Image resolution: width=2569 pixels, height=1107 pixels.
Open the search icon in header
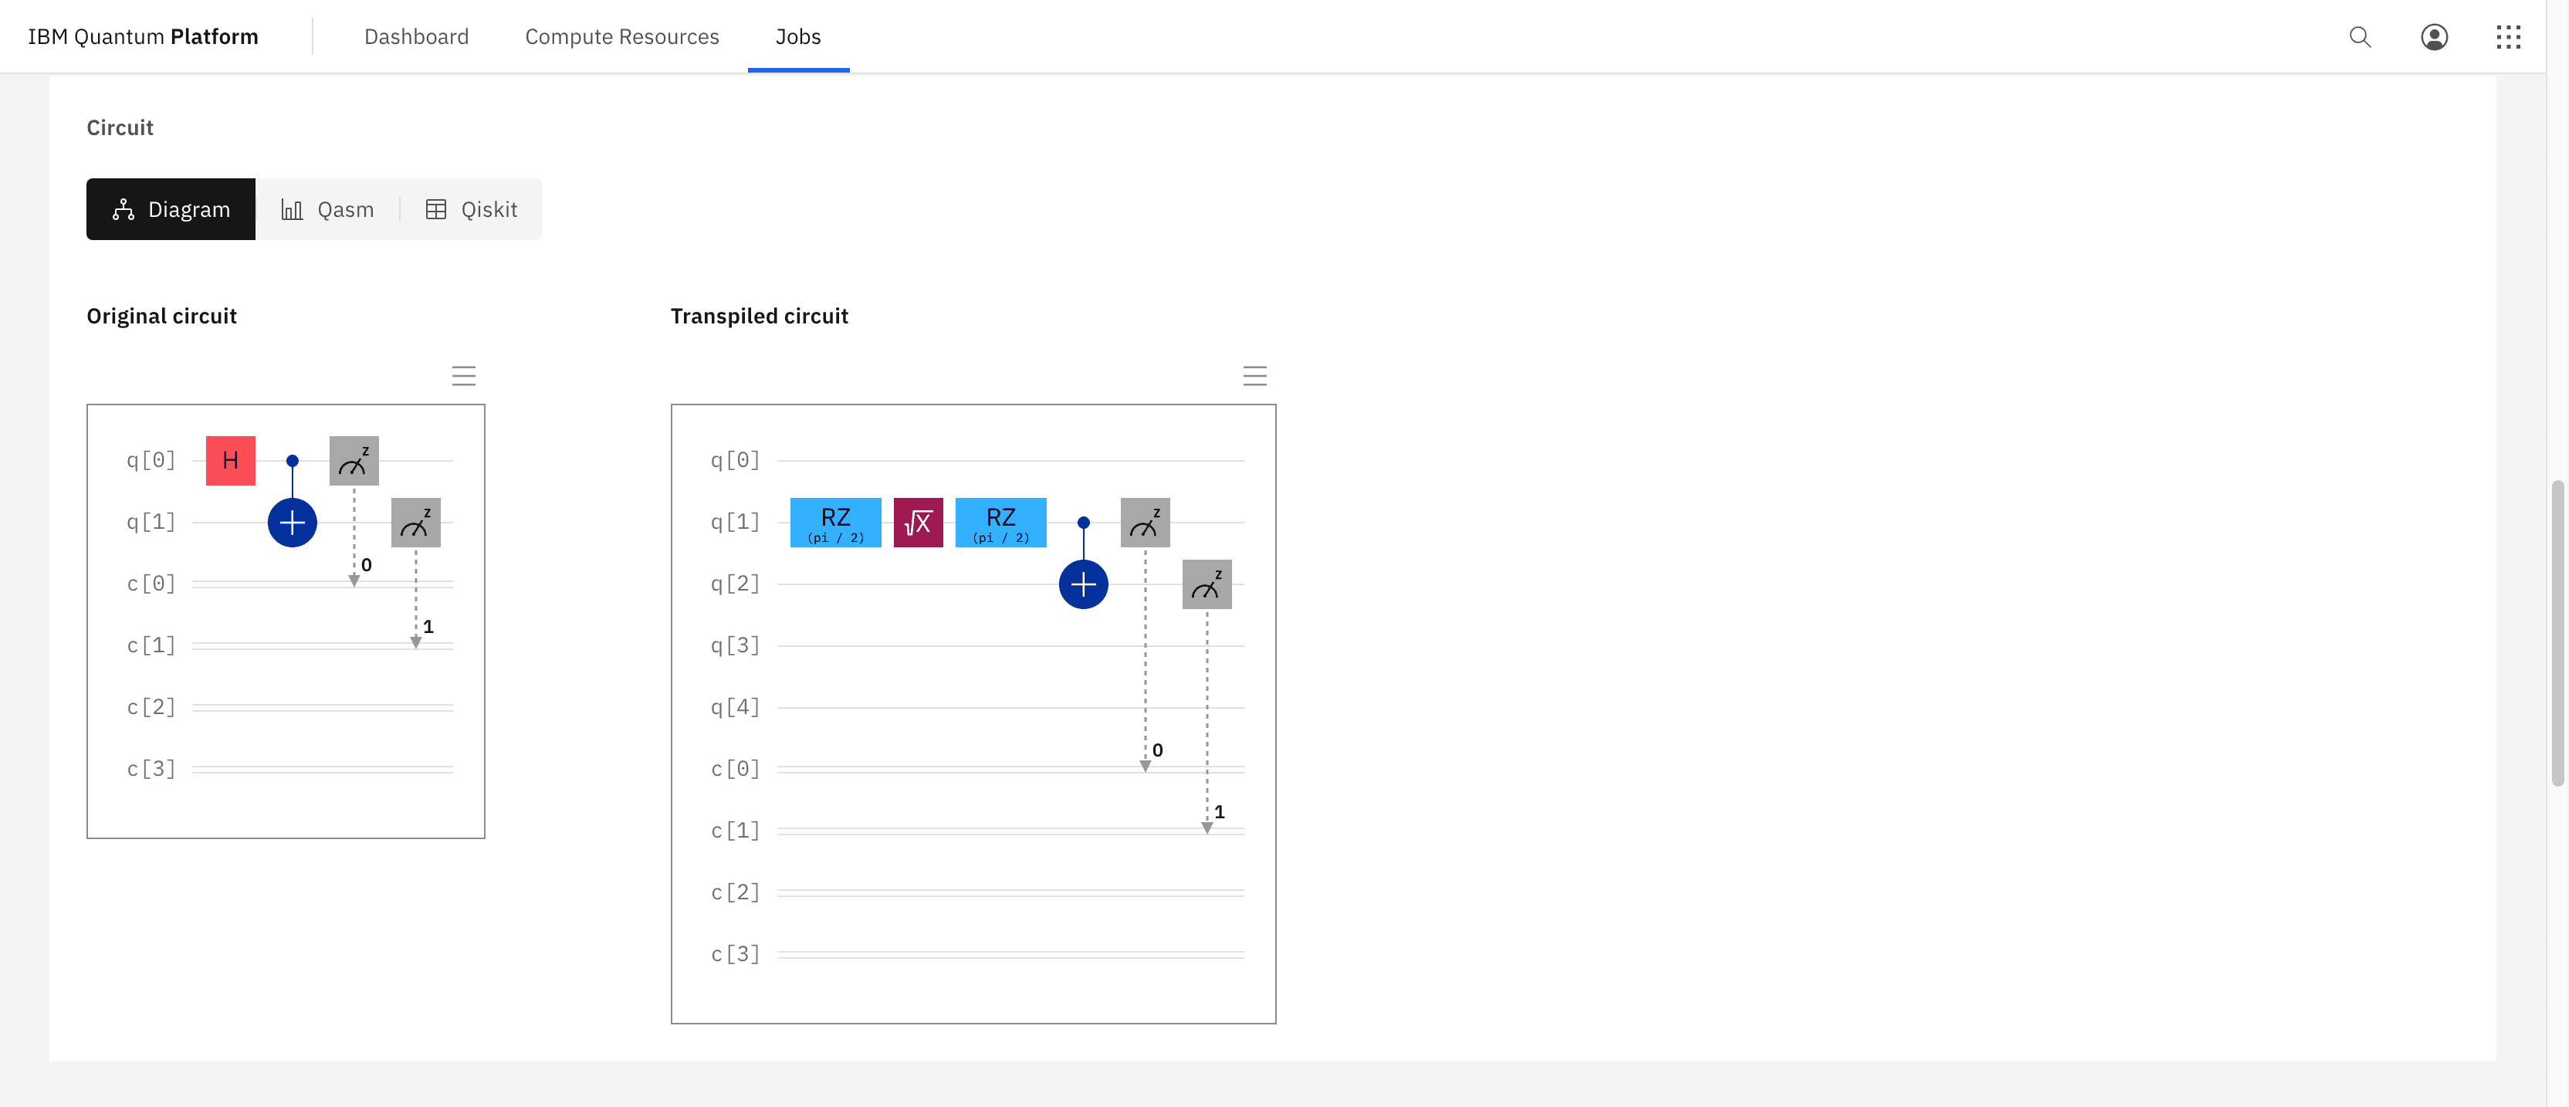pos(2360,37)
